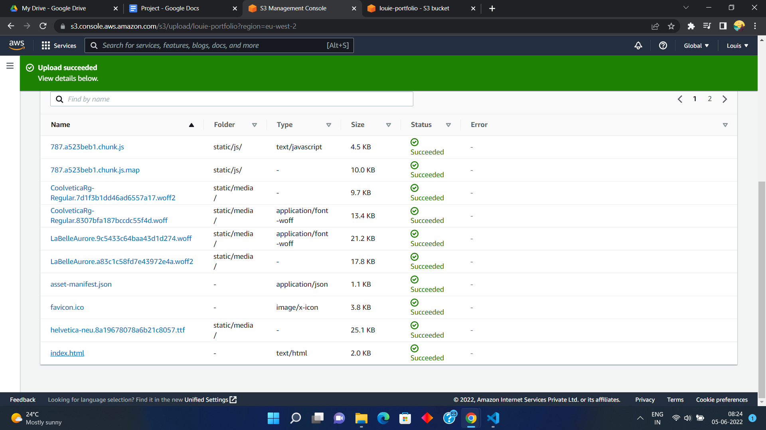Click the AWS logo home icon
This screenshot has height=430, width=766.
point(17,45)
